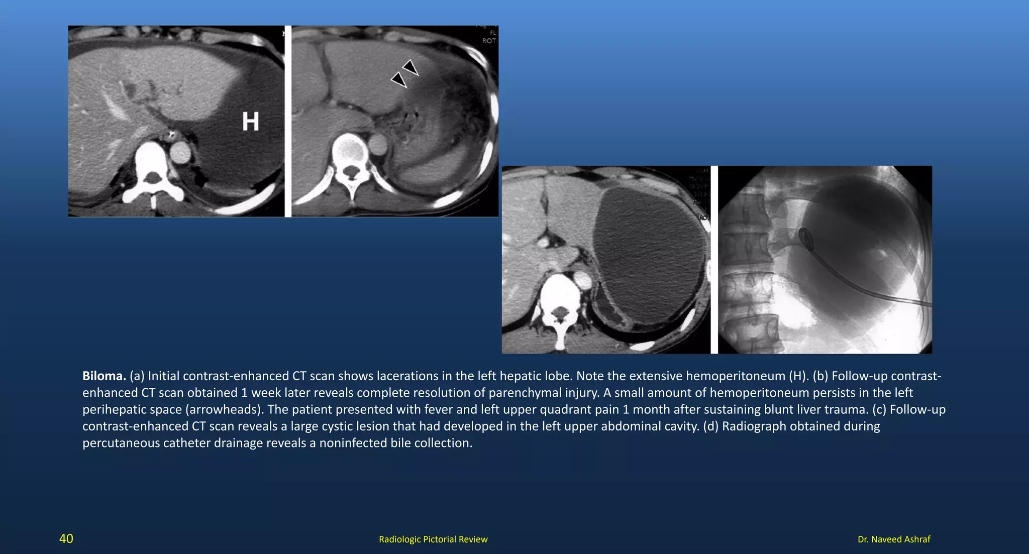Click the slide number 40
This screenshot has width=1029, height=554.
coord(66,539)
